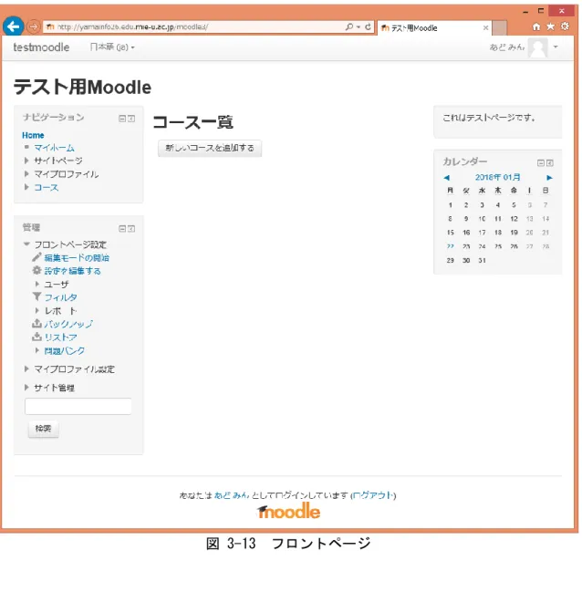Open the 設定を編集する link
Image resolution: width=582 pixels, height=592 pixels.
(x=72, y=271)
